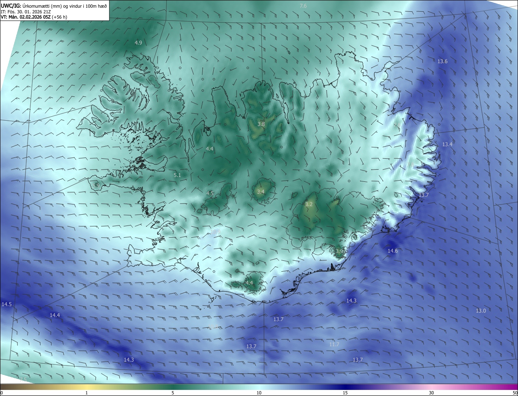Select the 'IT: Fös. 30. 01. 2026 21Z' line

point(26,11)
